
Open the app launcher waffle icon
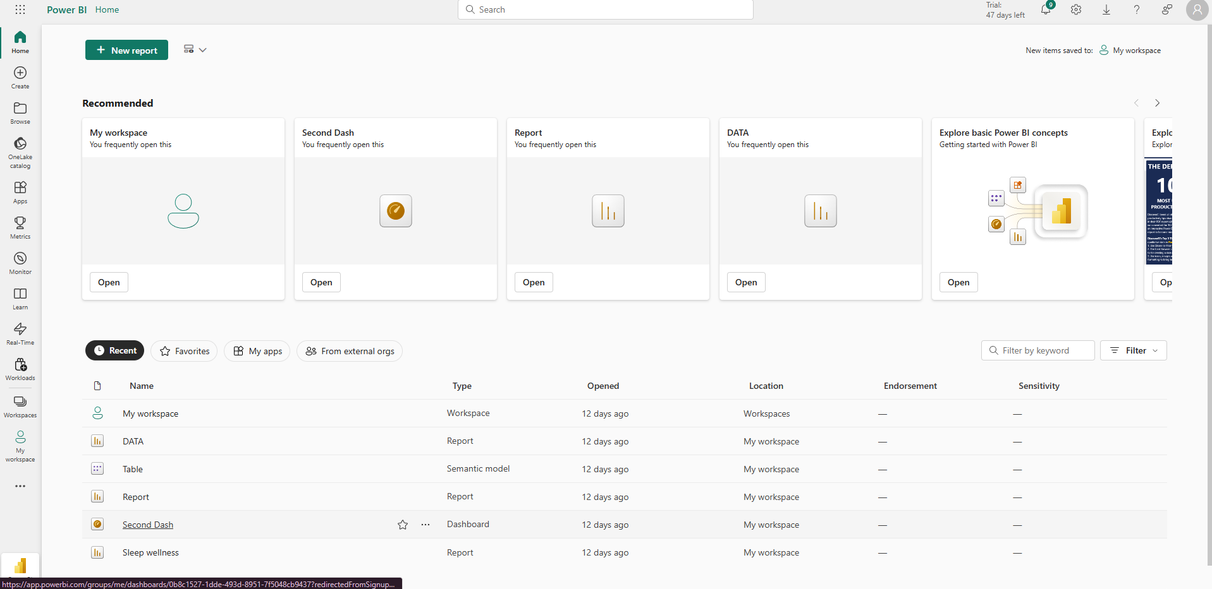click(20, 9)
